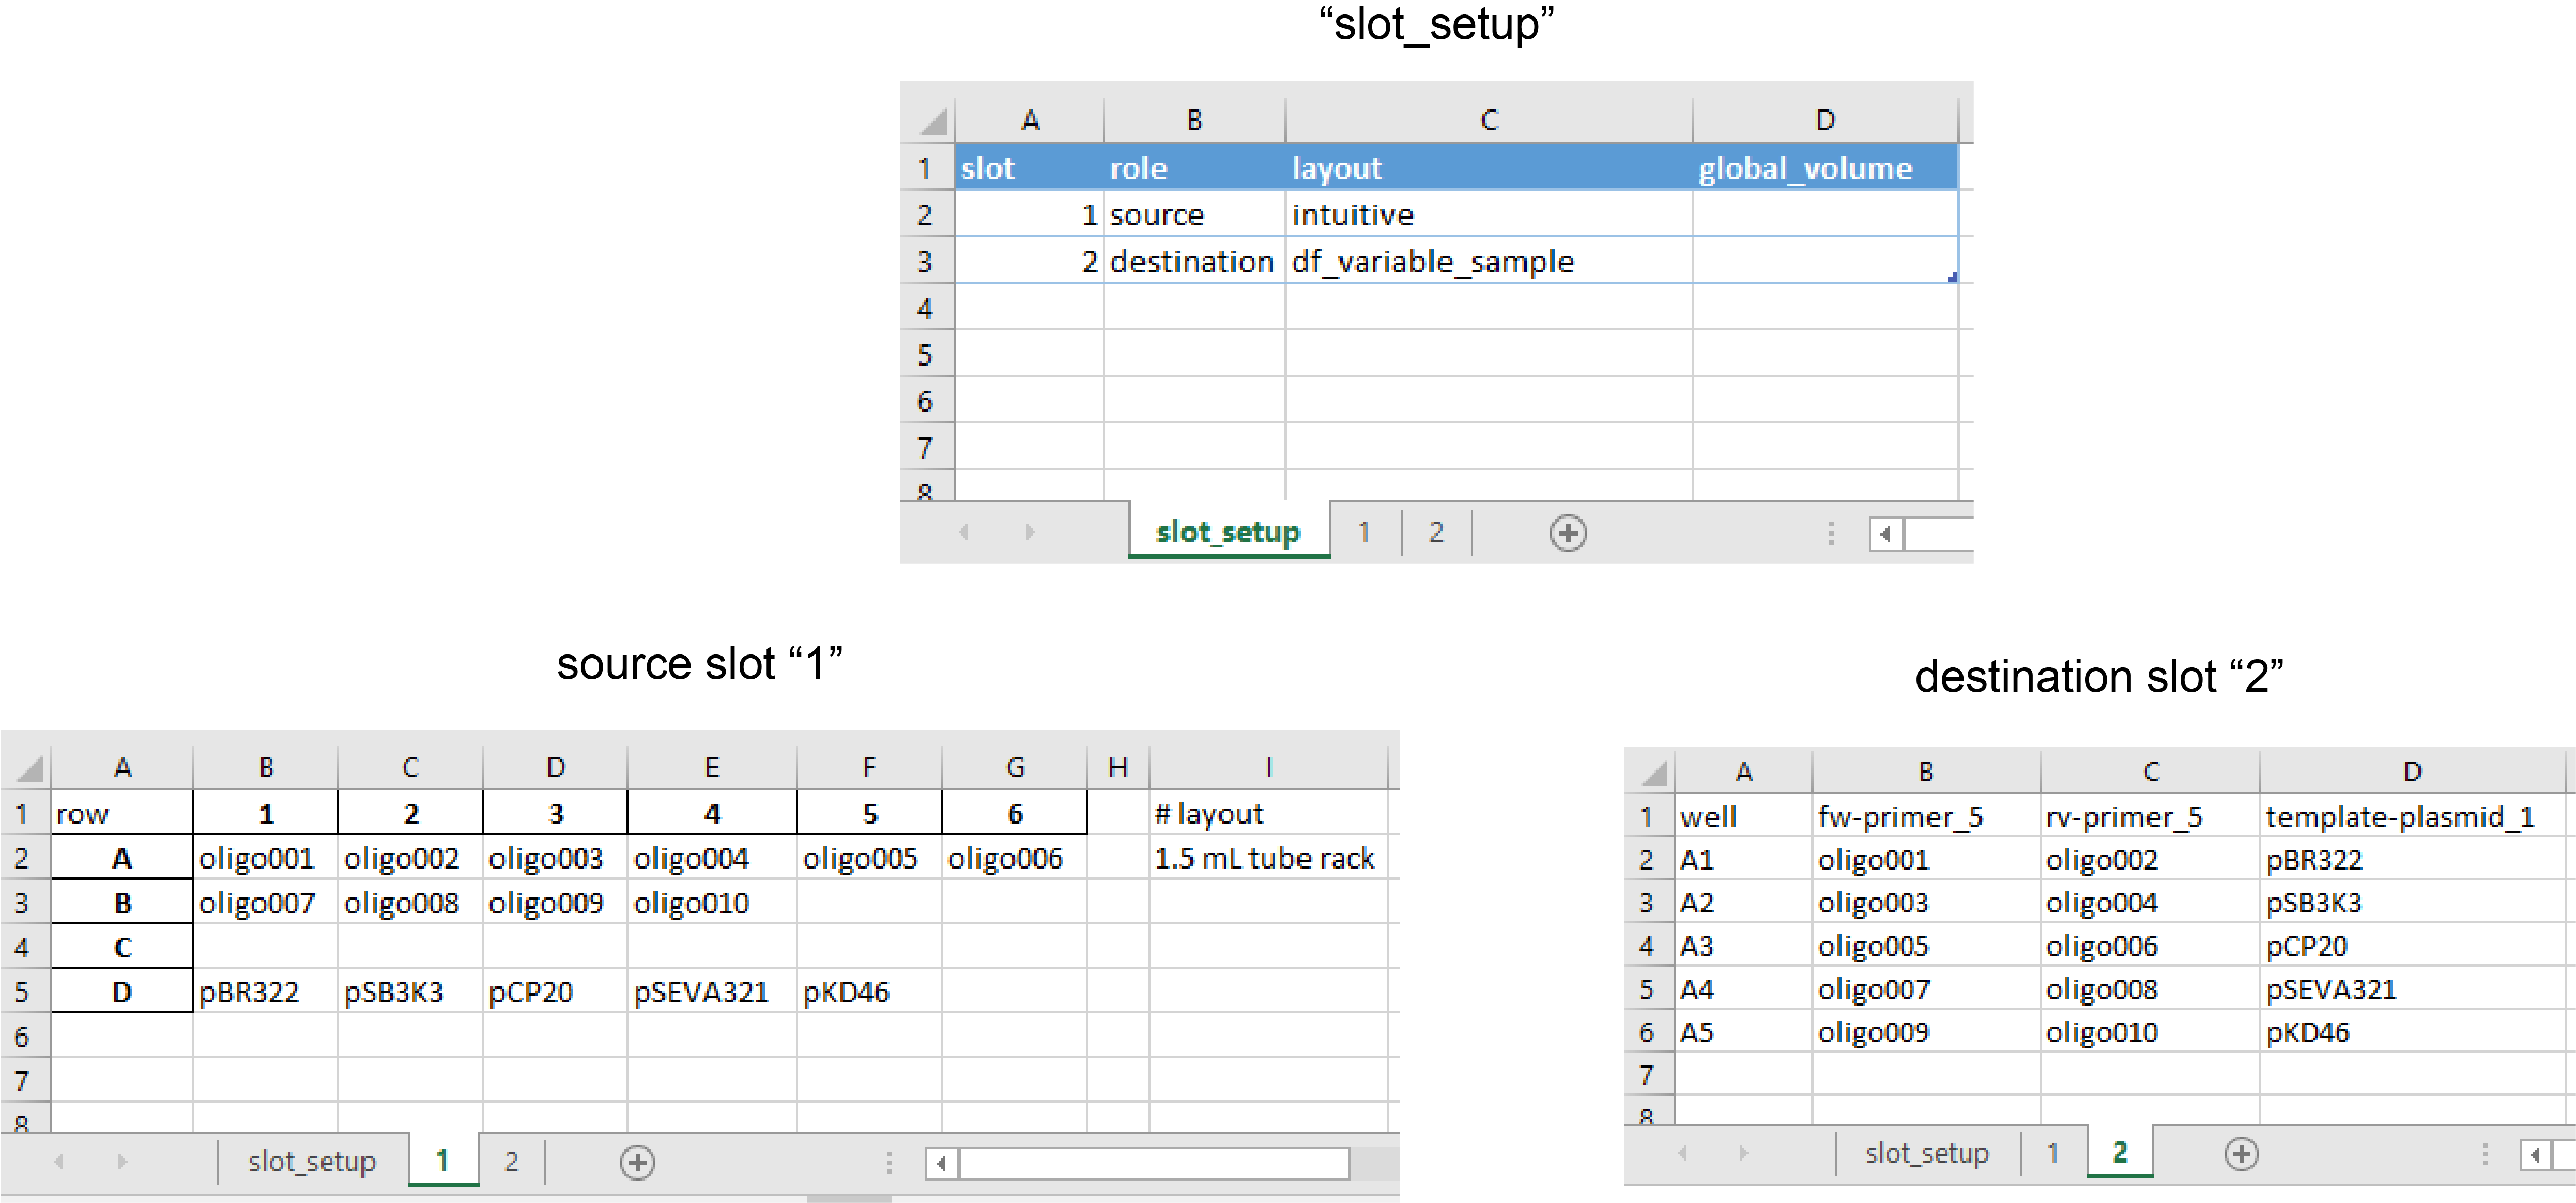
Task: Select column C header above layout
Action: pos(1488,121)
